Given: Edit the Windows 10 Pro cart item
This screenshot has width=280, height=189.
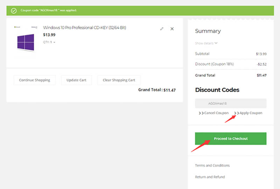Looking at the screenshot, I should [162, 29].
